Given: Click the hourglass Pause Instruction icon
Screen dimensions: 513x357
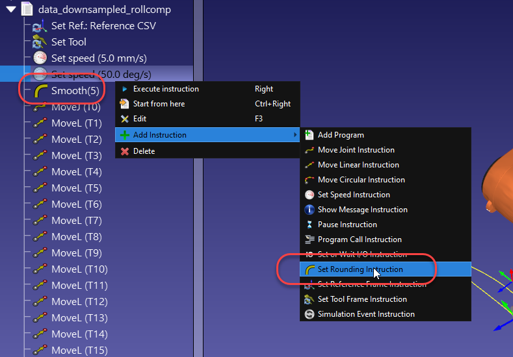Looking at the screenshot, I should click(309, 225).
